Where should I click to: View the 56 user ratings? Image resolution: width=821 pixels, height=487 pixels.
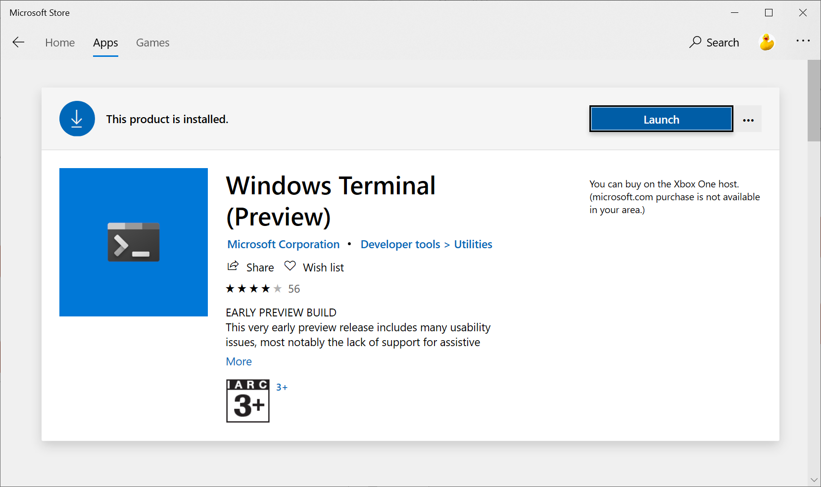click(293, 288)
